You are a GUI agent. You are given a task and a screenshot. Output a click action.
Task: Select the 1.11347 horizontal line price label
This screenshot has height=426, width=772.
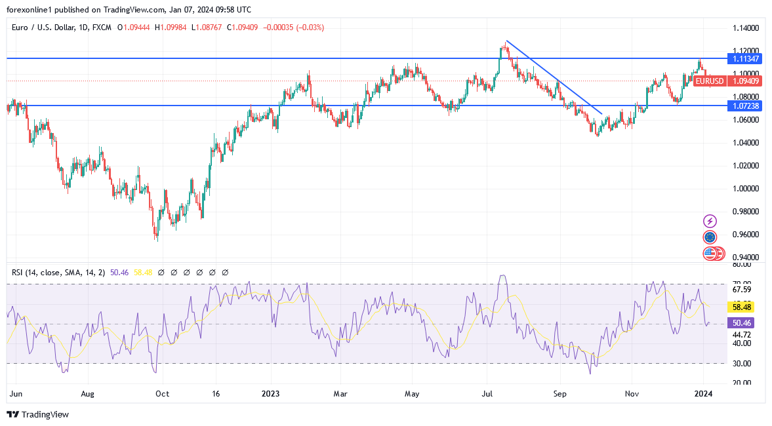point(746,58)
